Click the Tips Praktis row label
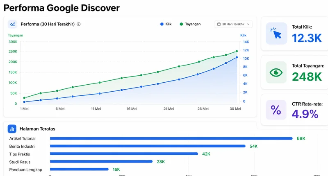Viewport: 328px width, 176px height. [20, 154]
